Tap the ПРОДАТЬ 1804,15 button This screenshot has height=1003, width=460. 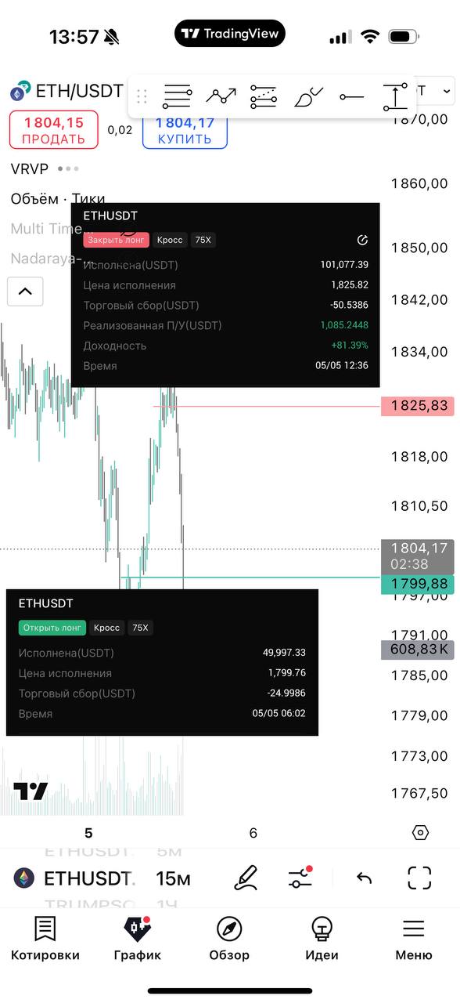pos(53,129)
